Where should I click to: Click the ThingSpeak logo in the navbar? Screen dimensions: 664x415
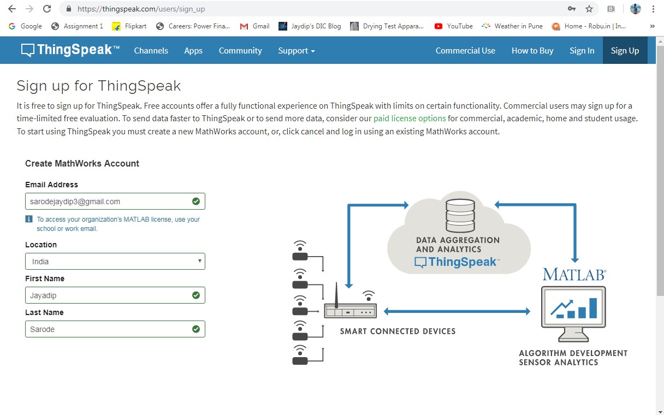pyautogui.click(x=70, y=50)
